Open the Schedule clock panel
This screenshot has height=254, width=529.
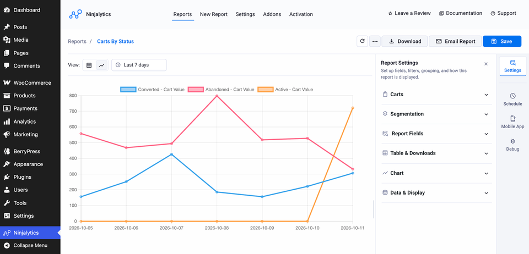pos(512,100)
